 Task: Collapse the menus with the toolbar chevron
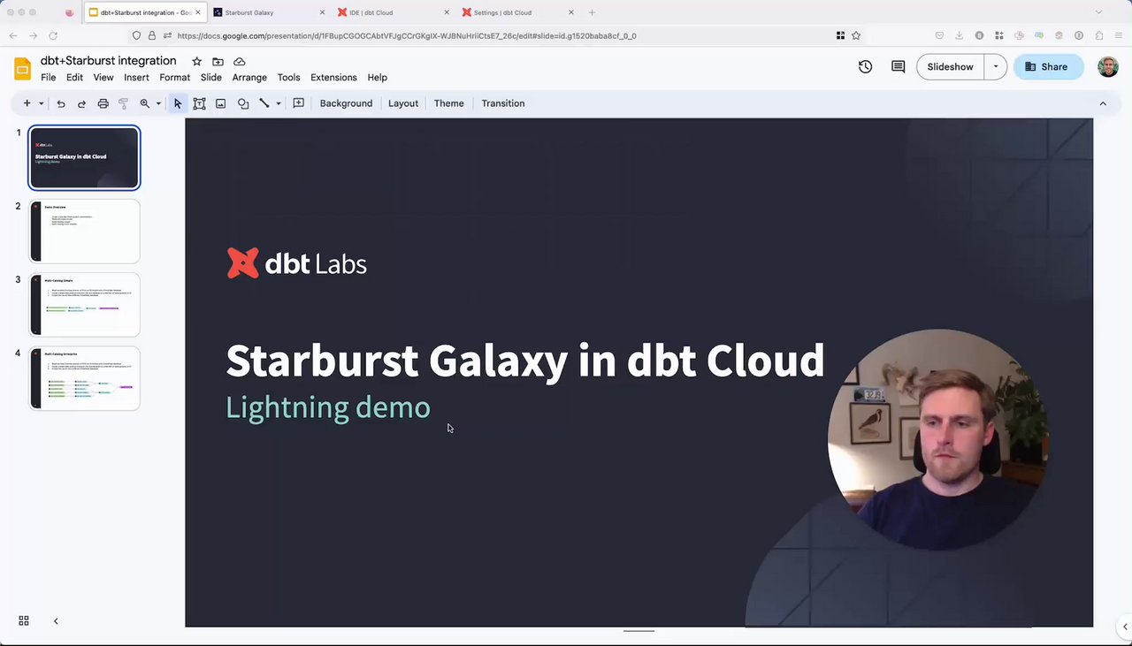pos(1103,103)
